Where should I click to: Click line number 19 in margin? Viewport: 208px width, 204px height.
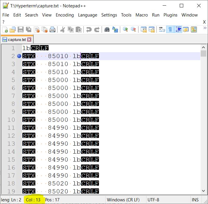11,191
